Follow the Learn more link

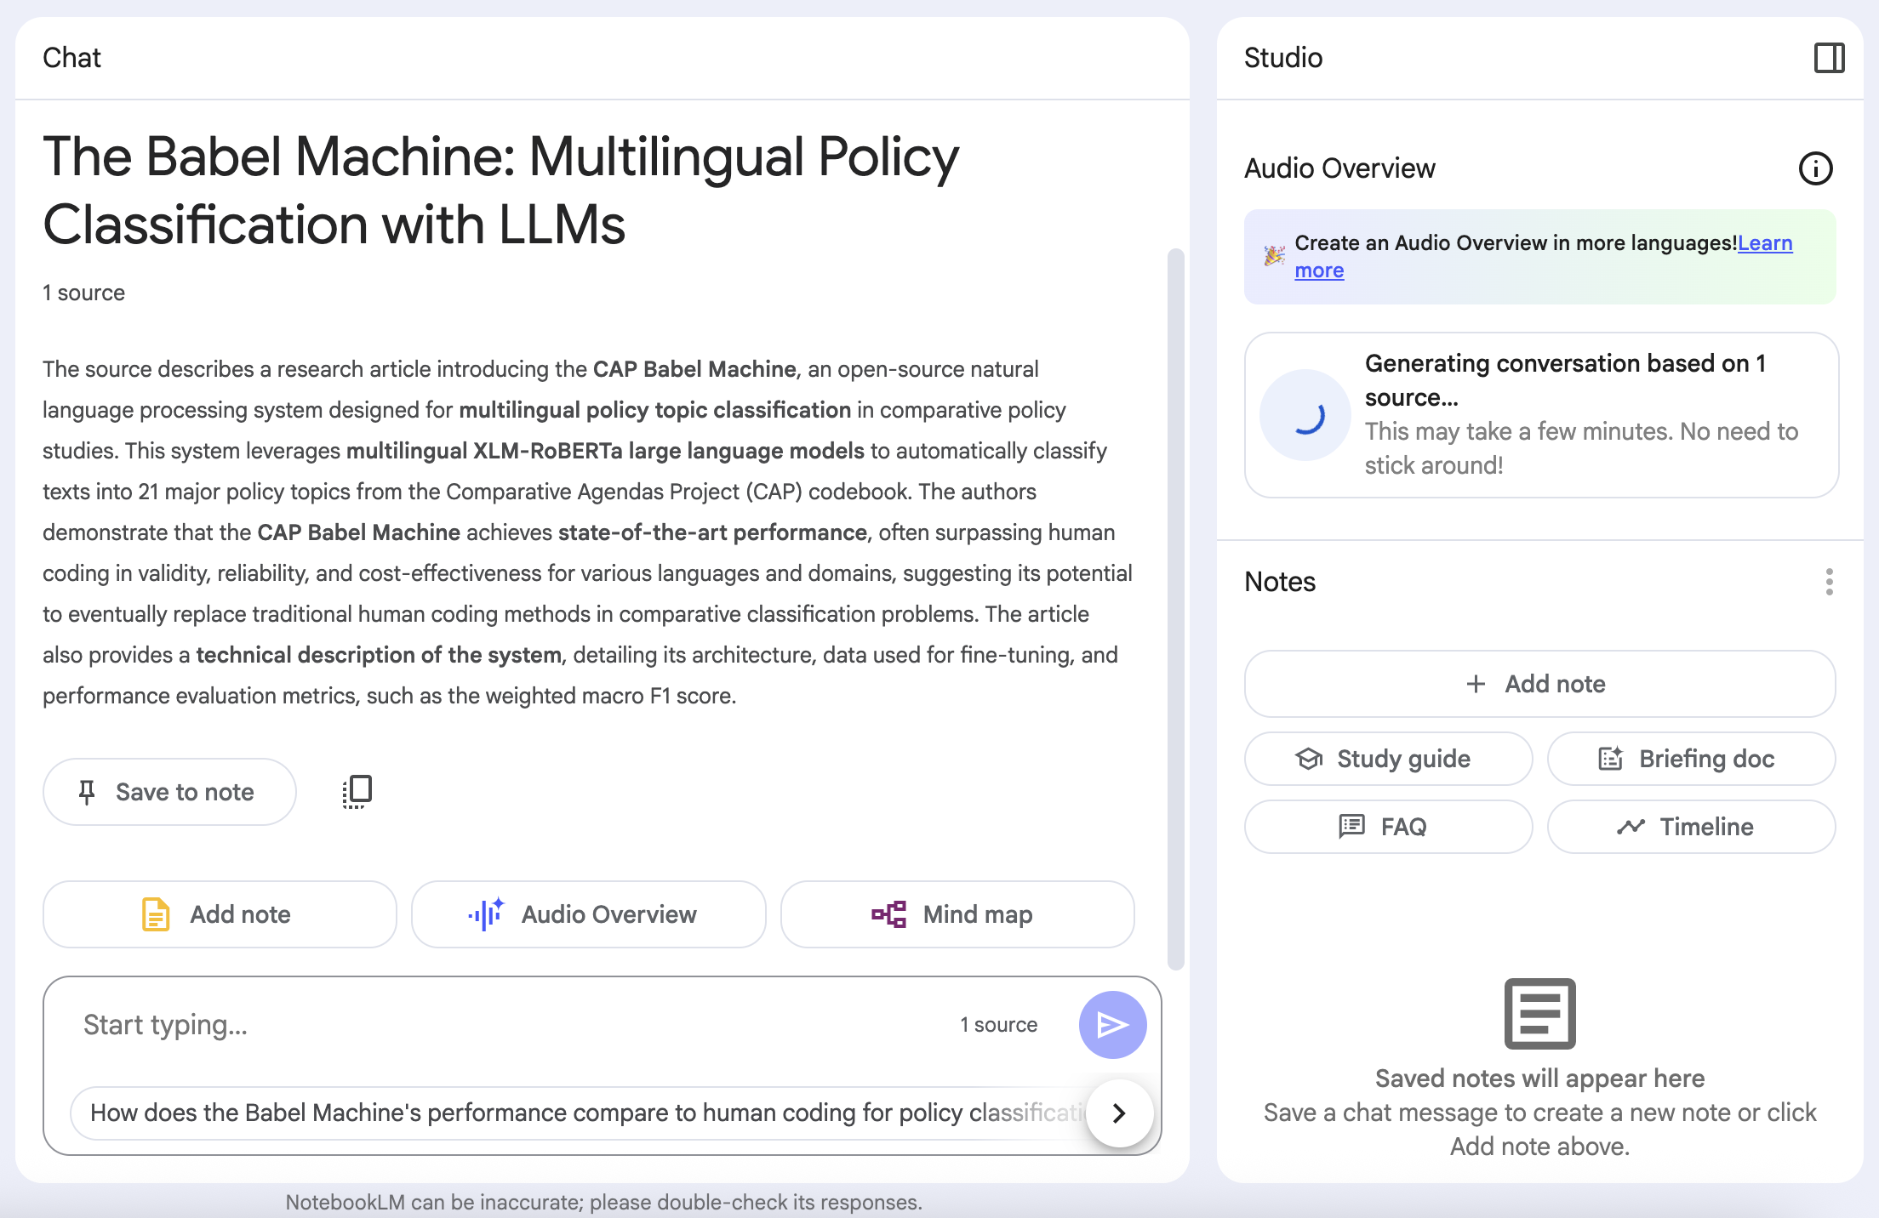point(1765,243)
